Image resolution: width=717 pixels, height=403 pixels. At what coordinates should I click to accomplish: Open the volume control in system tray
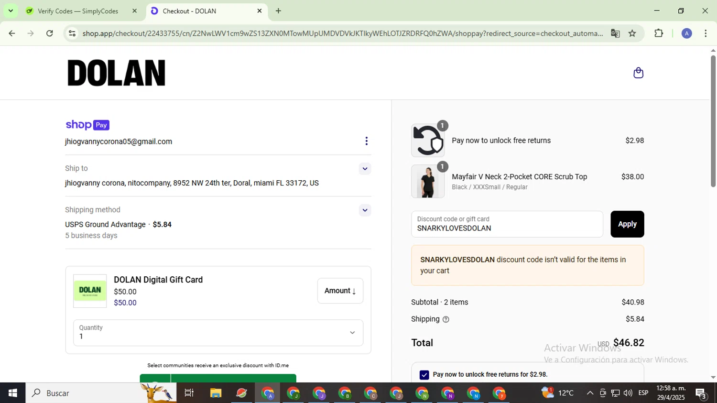[x=628, y=393]
